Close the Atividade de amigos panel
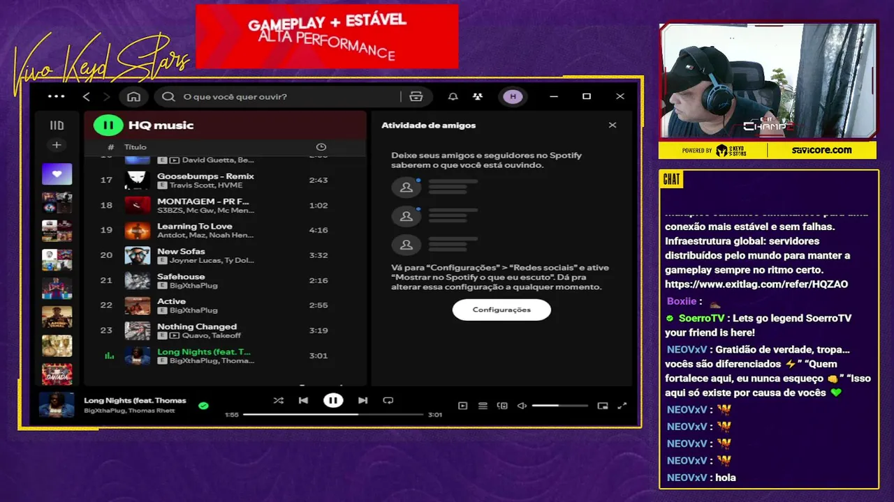This screenshot has height=502, width=894. point(613,125)
